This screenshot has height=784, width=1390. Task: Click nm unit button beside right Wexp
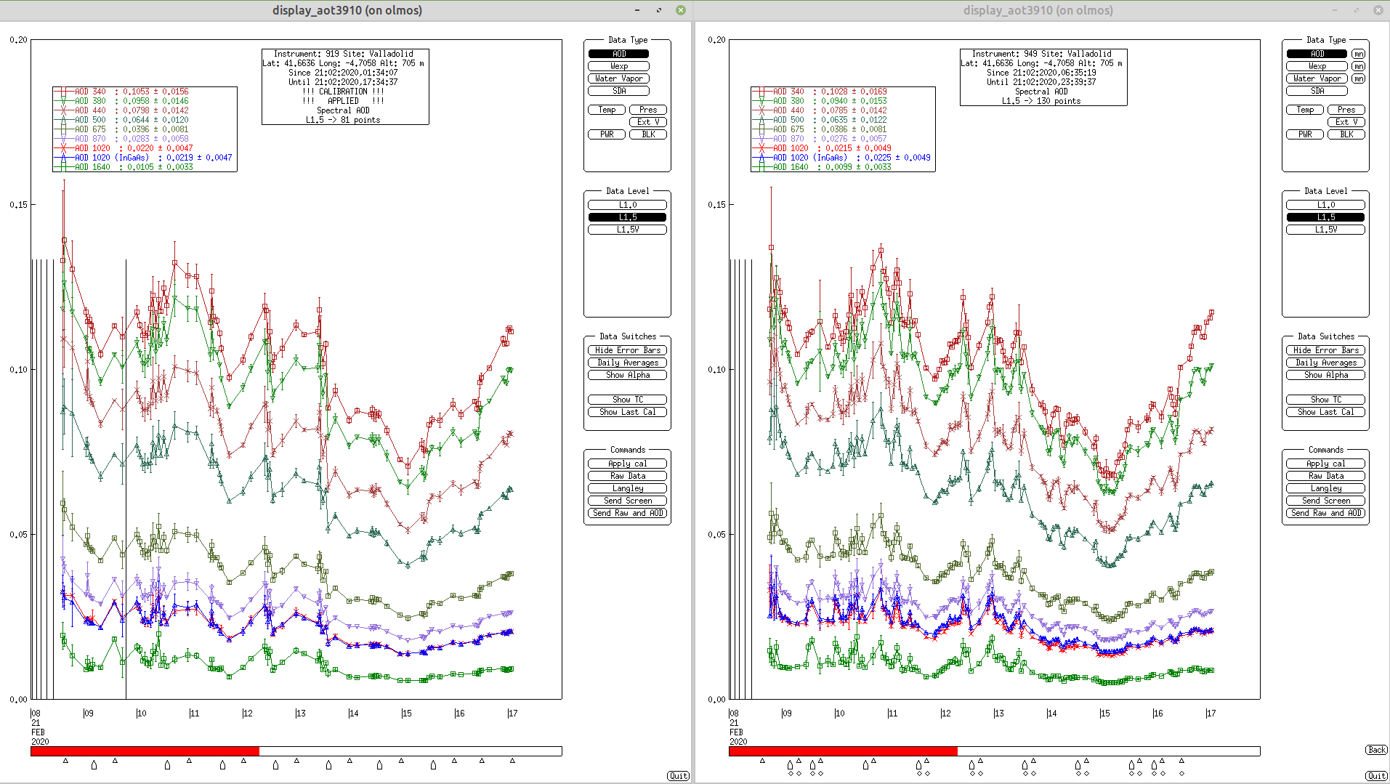coord(1358,66)
